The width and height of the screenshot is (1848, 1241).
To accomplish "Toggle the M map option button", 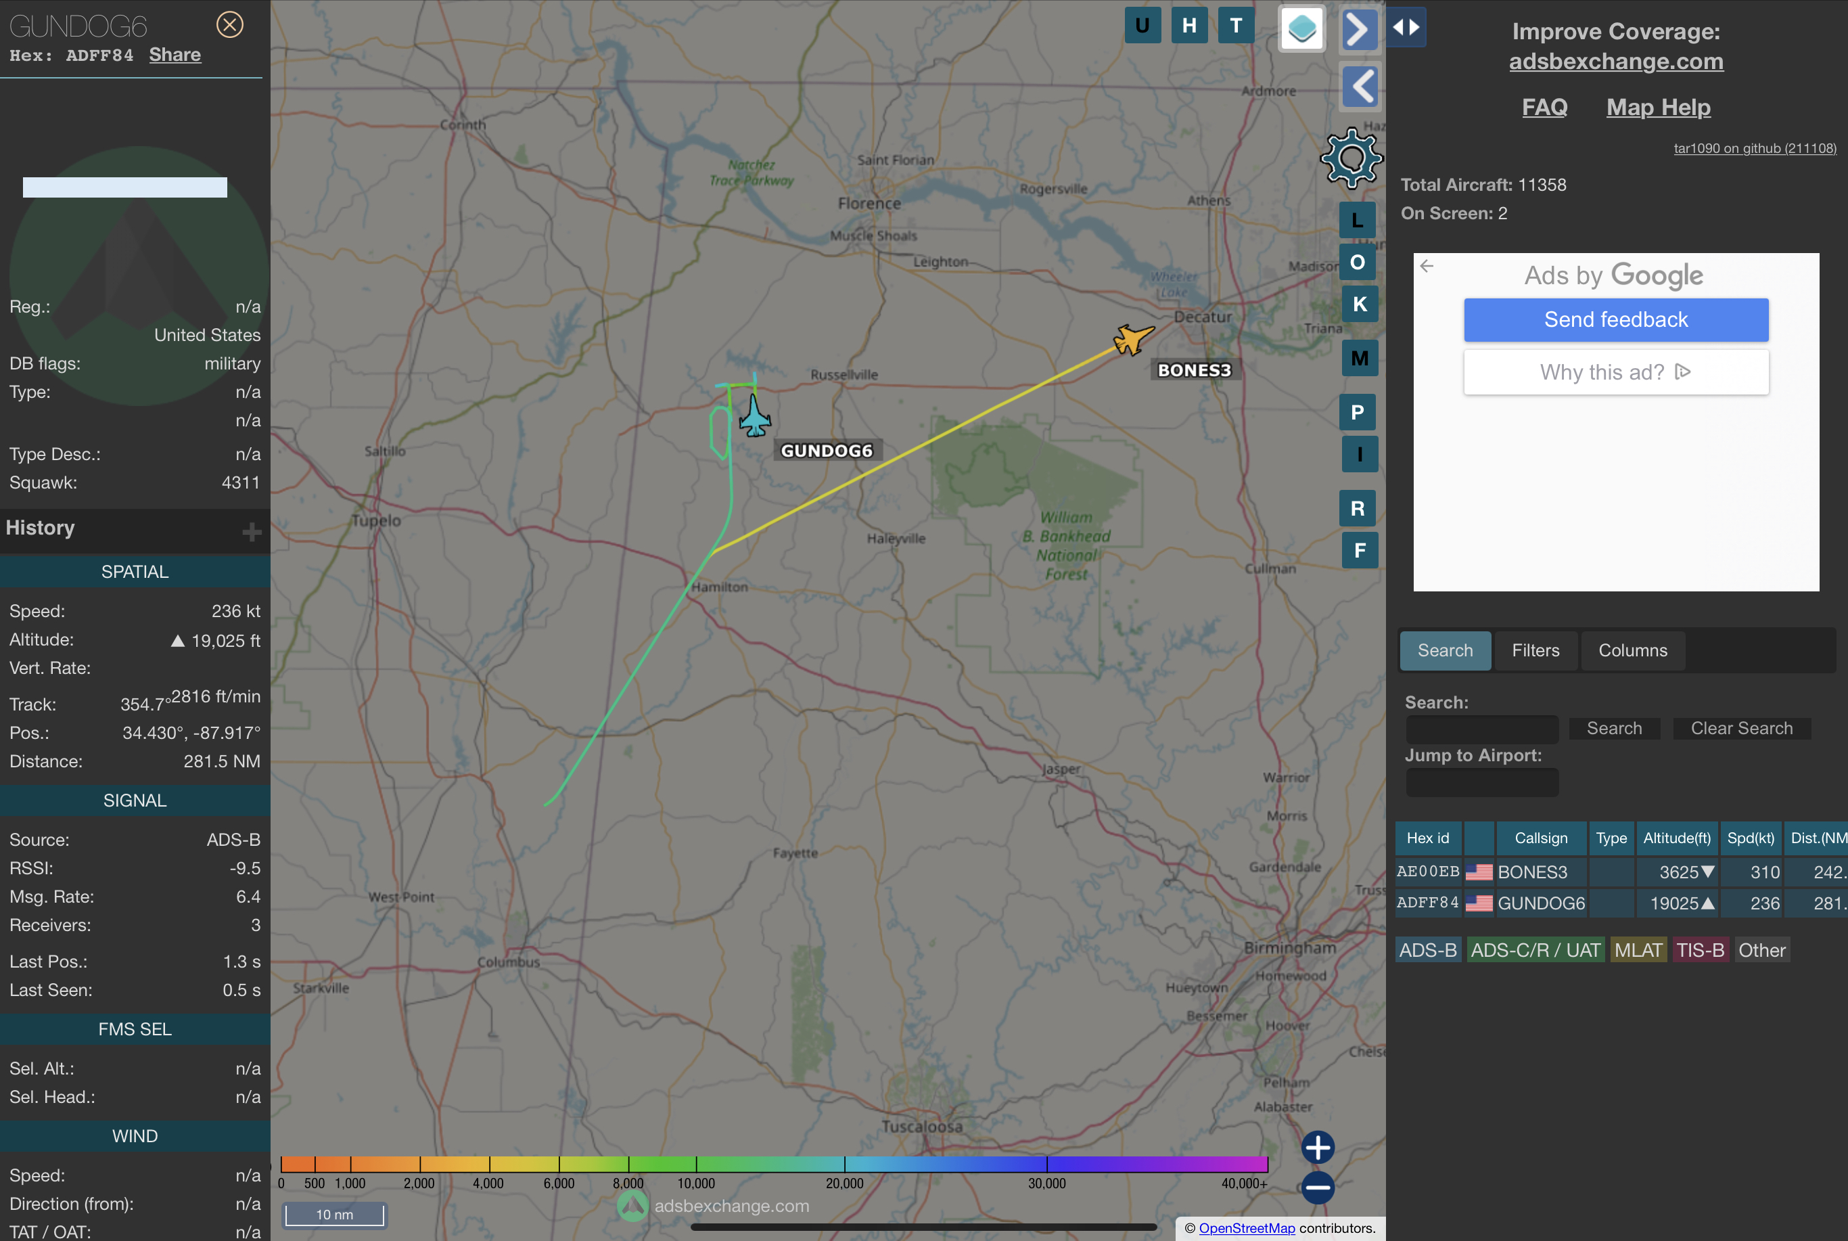I will 1360,359.
